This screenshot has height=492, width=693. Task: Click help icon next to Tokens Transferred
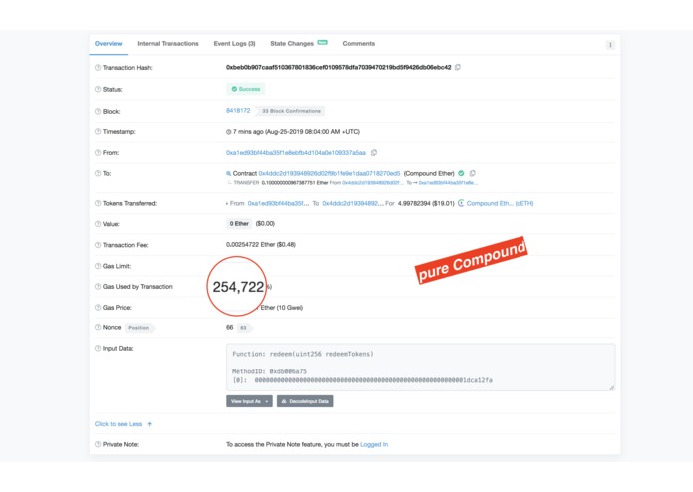click(x=98, y=203)
